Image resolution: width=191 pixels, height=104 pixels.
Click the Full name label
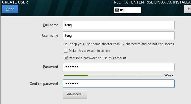point(51,25)
